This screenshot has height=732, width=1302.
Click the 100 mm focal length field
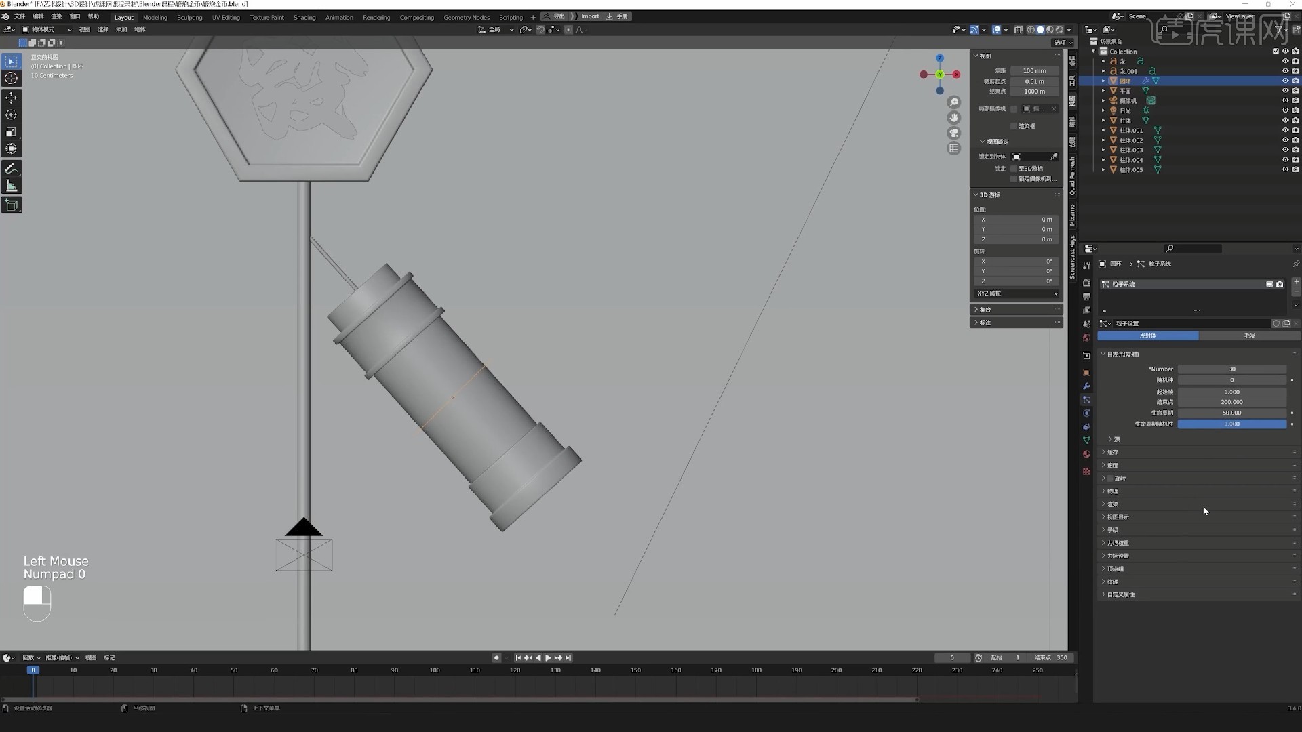pyautogui.click(x=1034, y=70)
